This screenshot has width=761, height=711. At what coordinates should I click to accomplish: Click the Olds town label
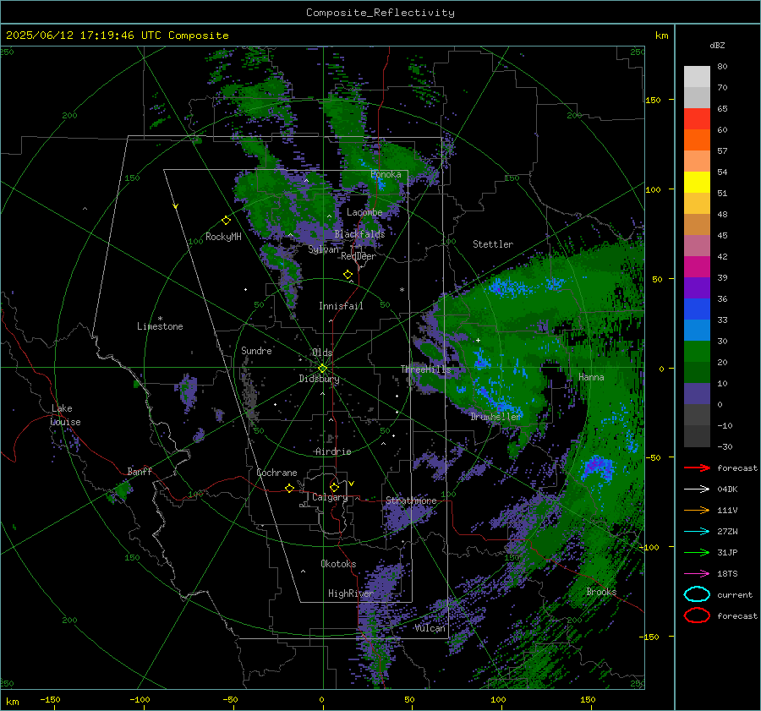(x=322, y=353)
